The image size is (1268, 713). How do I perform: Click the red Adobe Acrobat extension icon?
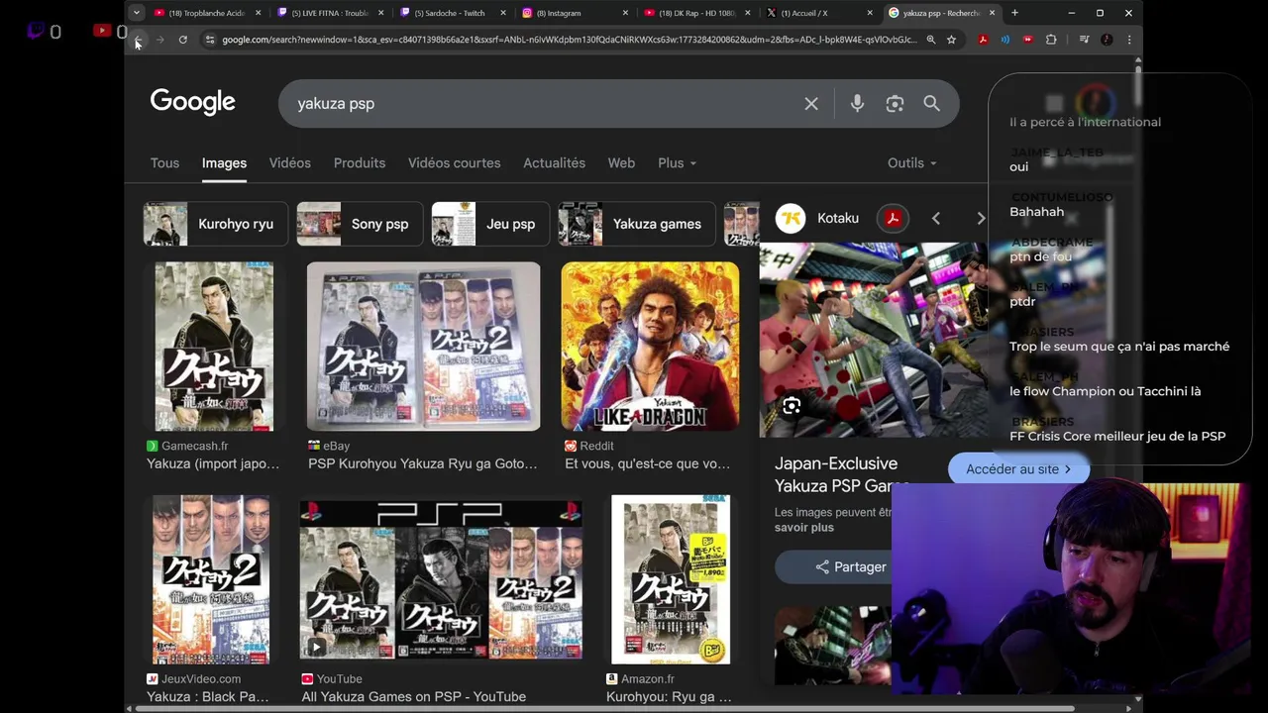tap(982, 40)
